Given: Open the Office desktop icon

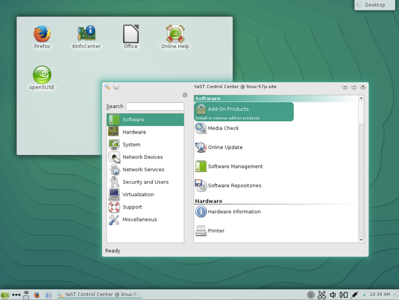Looking at the screenshot, I should 131,37.
